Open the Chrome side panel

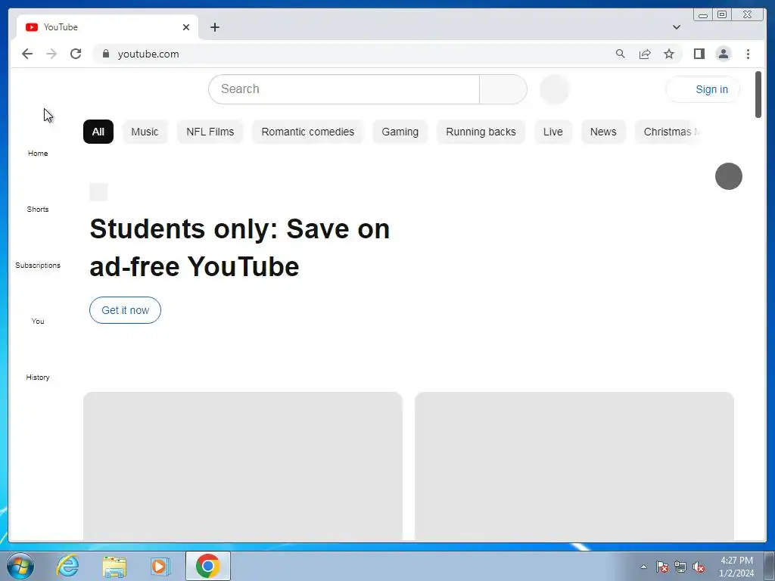[x=699, y=54]
